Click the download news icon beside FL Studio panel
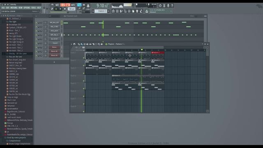The image size is (263, 148). [x=146, y=11]
